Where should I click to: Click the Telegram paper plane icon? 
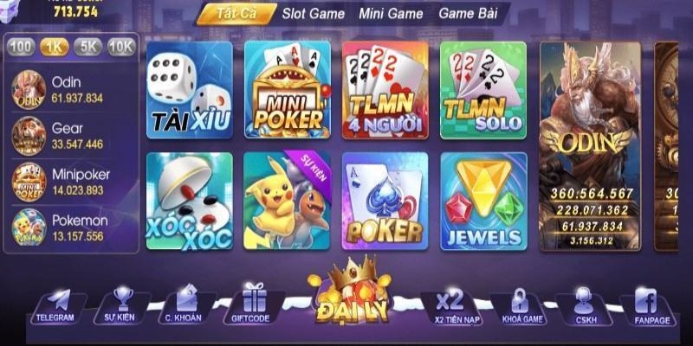click(58, 299)
